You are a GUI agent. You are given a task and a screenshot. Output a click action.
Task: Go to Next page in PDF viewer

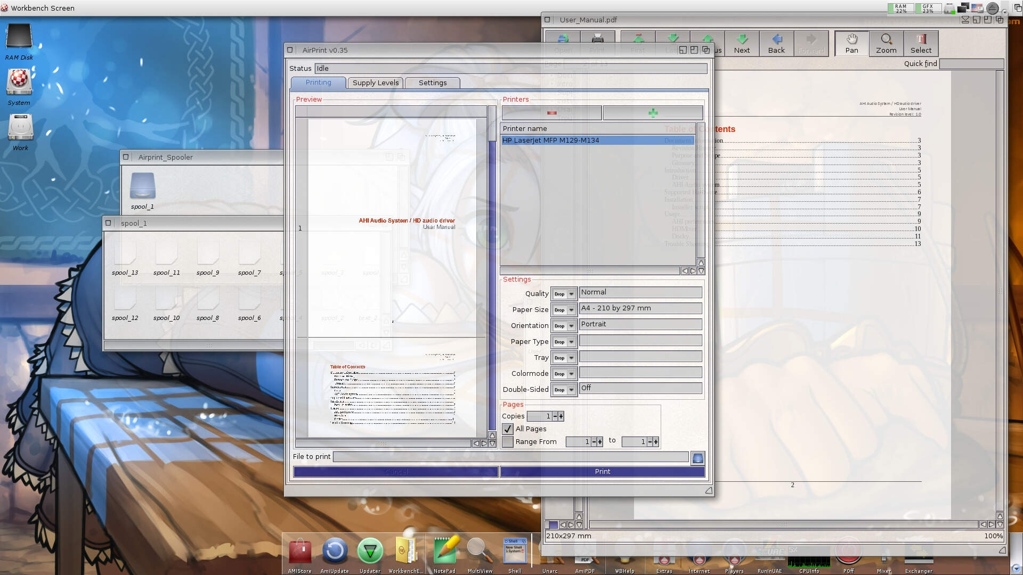point(742,43)
